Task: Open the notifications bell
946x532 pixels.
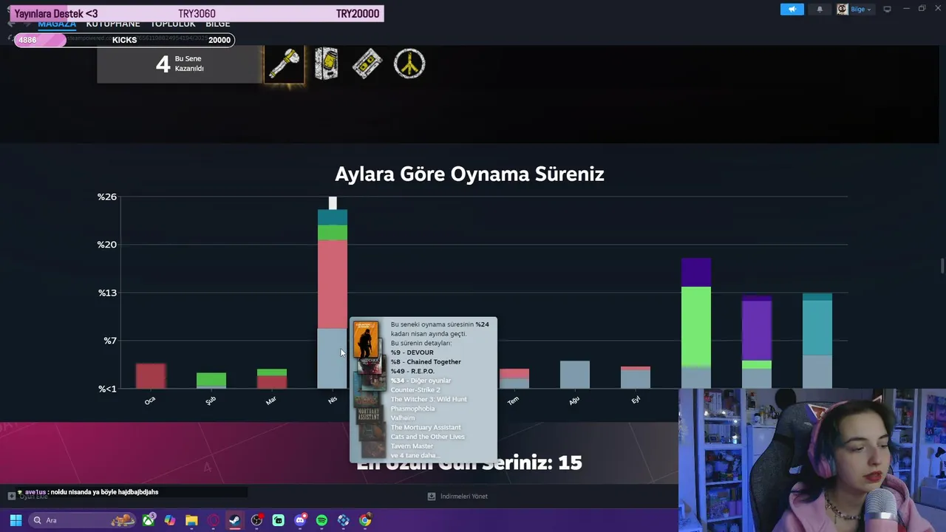Action: pyautogui.click(x=820, y=10)
